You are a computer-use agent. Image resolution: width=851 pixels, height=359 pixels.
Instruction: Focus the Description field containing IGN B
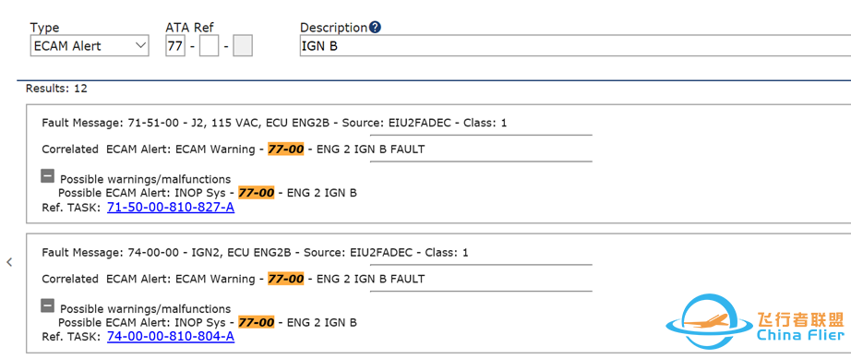(x=575, y=46)
